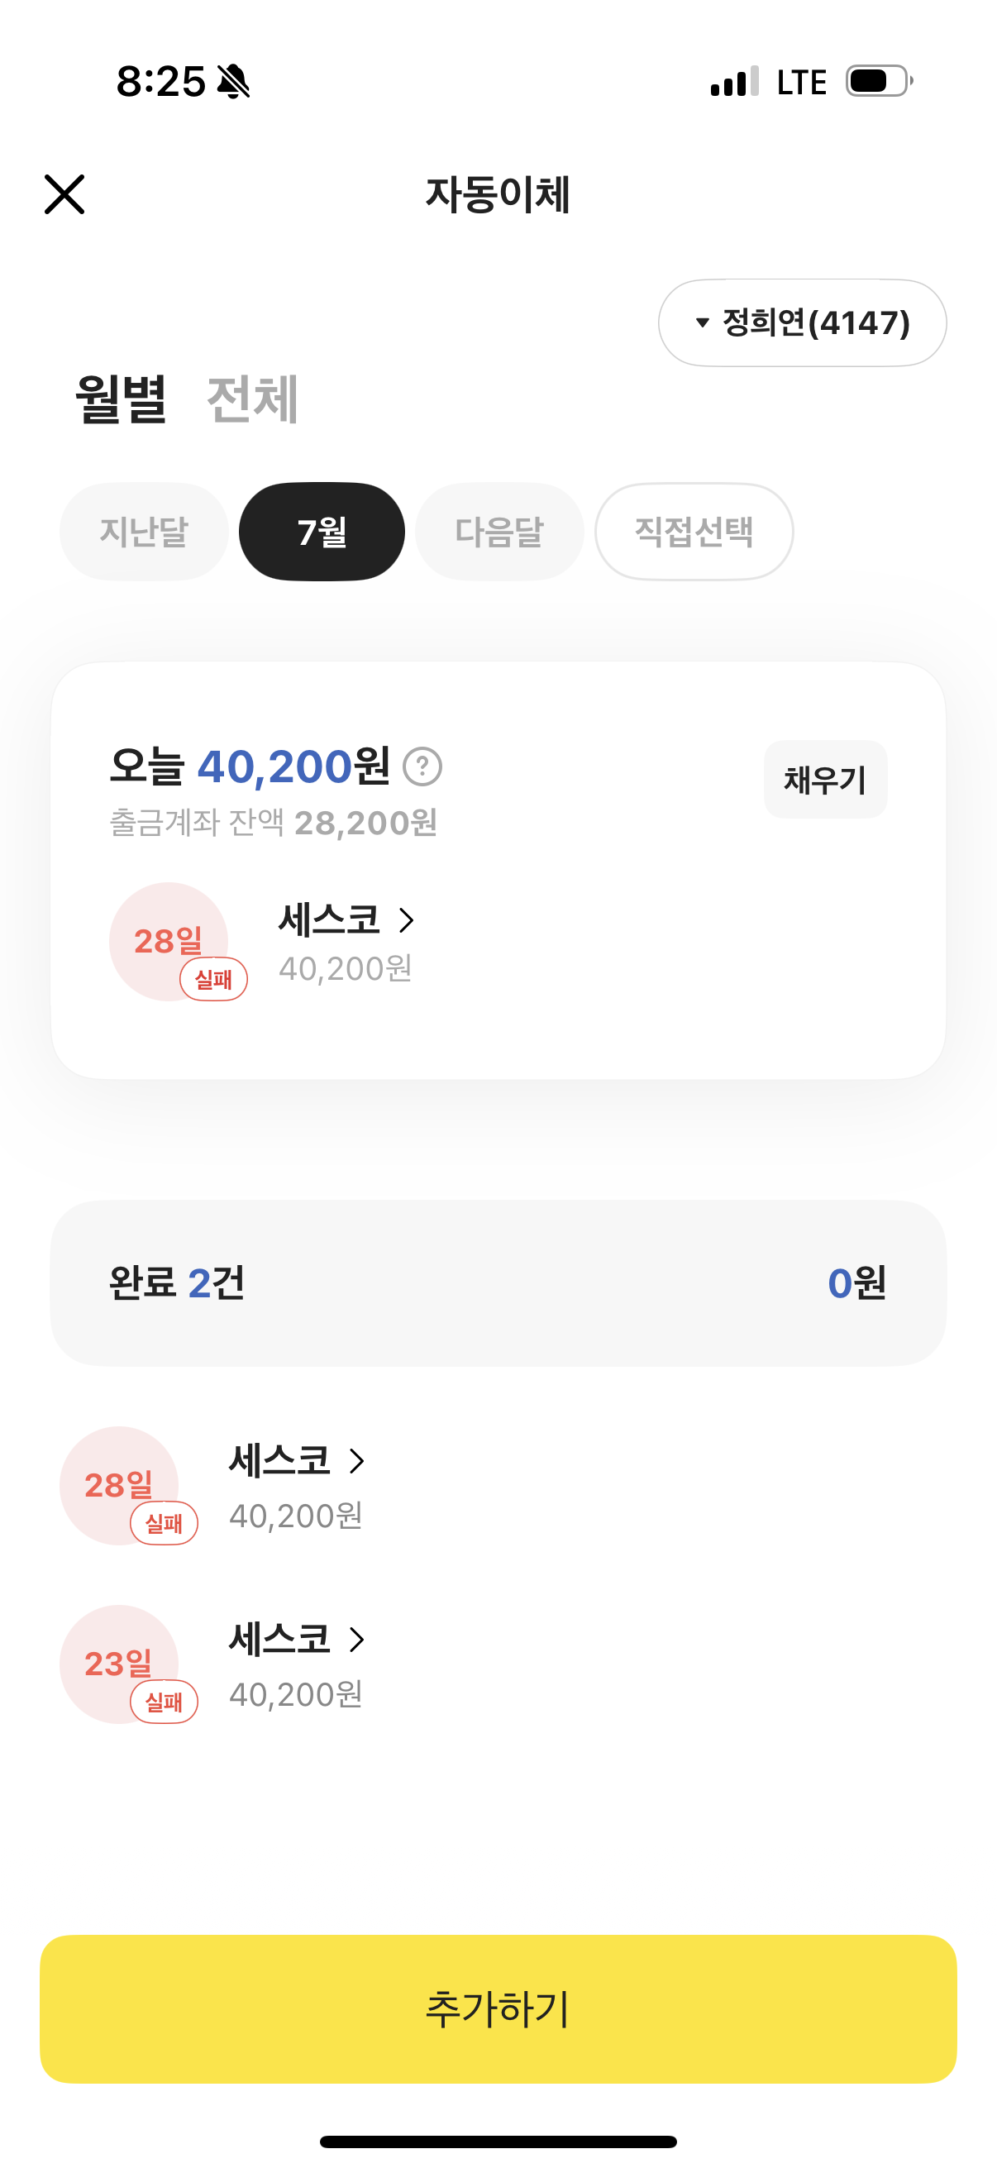Switch to the 월별 tab

point(121,399)
